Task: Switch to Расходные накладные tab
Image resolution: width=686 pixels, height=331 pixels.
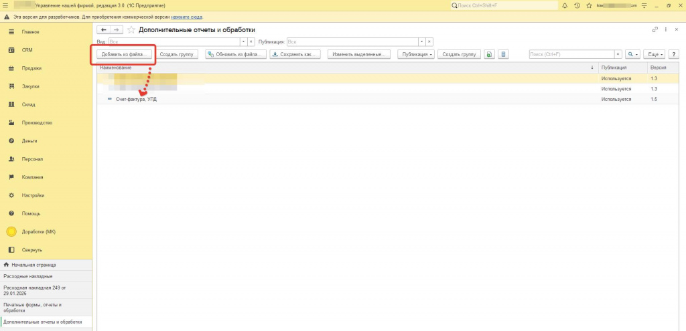Action: click(x=46, y=276)
